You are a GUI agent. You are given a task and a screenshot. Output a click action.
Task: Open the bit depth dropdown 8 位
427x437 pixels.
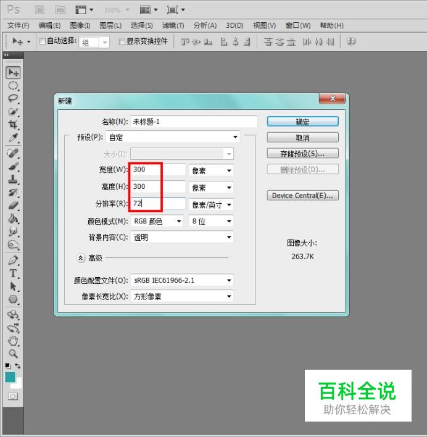(211, 222)
